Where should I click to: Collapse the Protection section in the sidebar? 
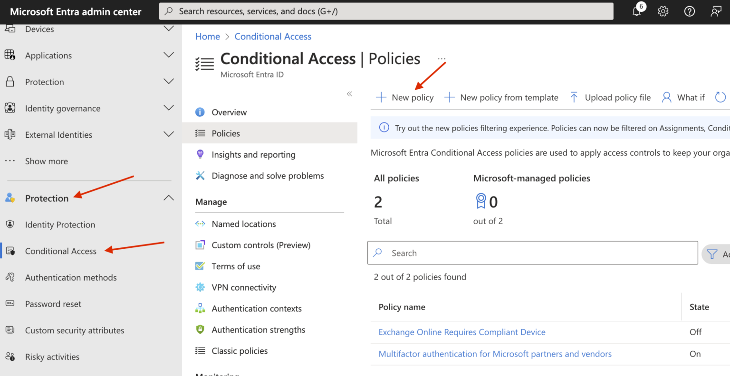[x=169, y=197]
